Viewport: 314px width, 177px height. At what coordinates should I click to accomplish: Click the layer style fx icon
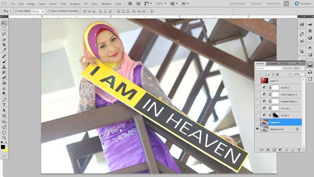click(x=268, y=149)
